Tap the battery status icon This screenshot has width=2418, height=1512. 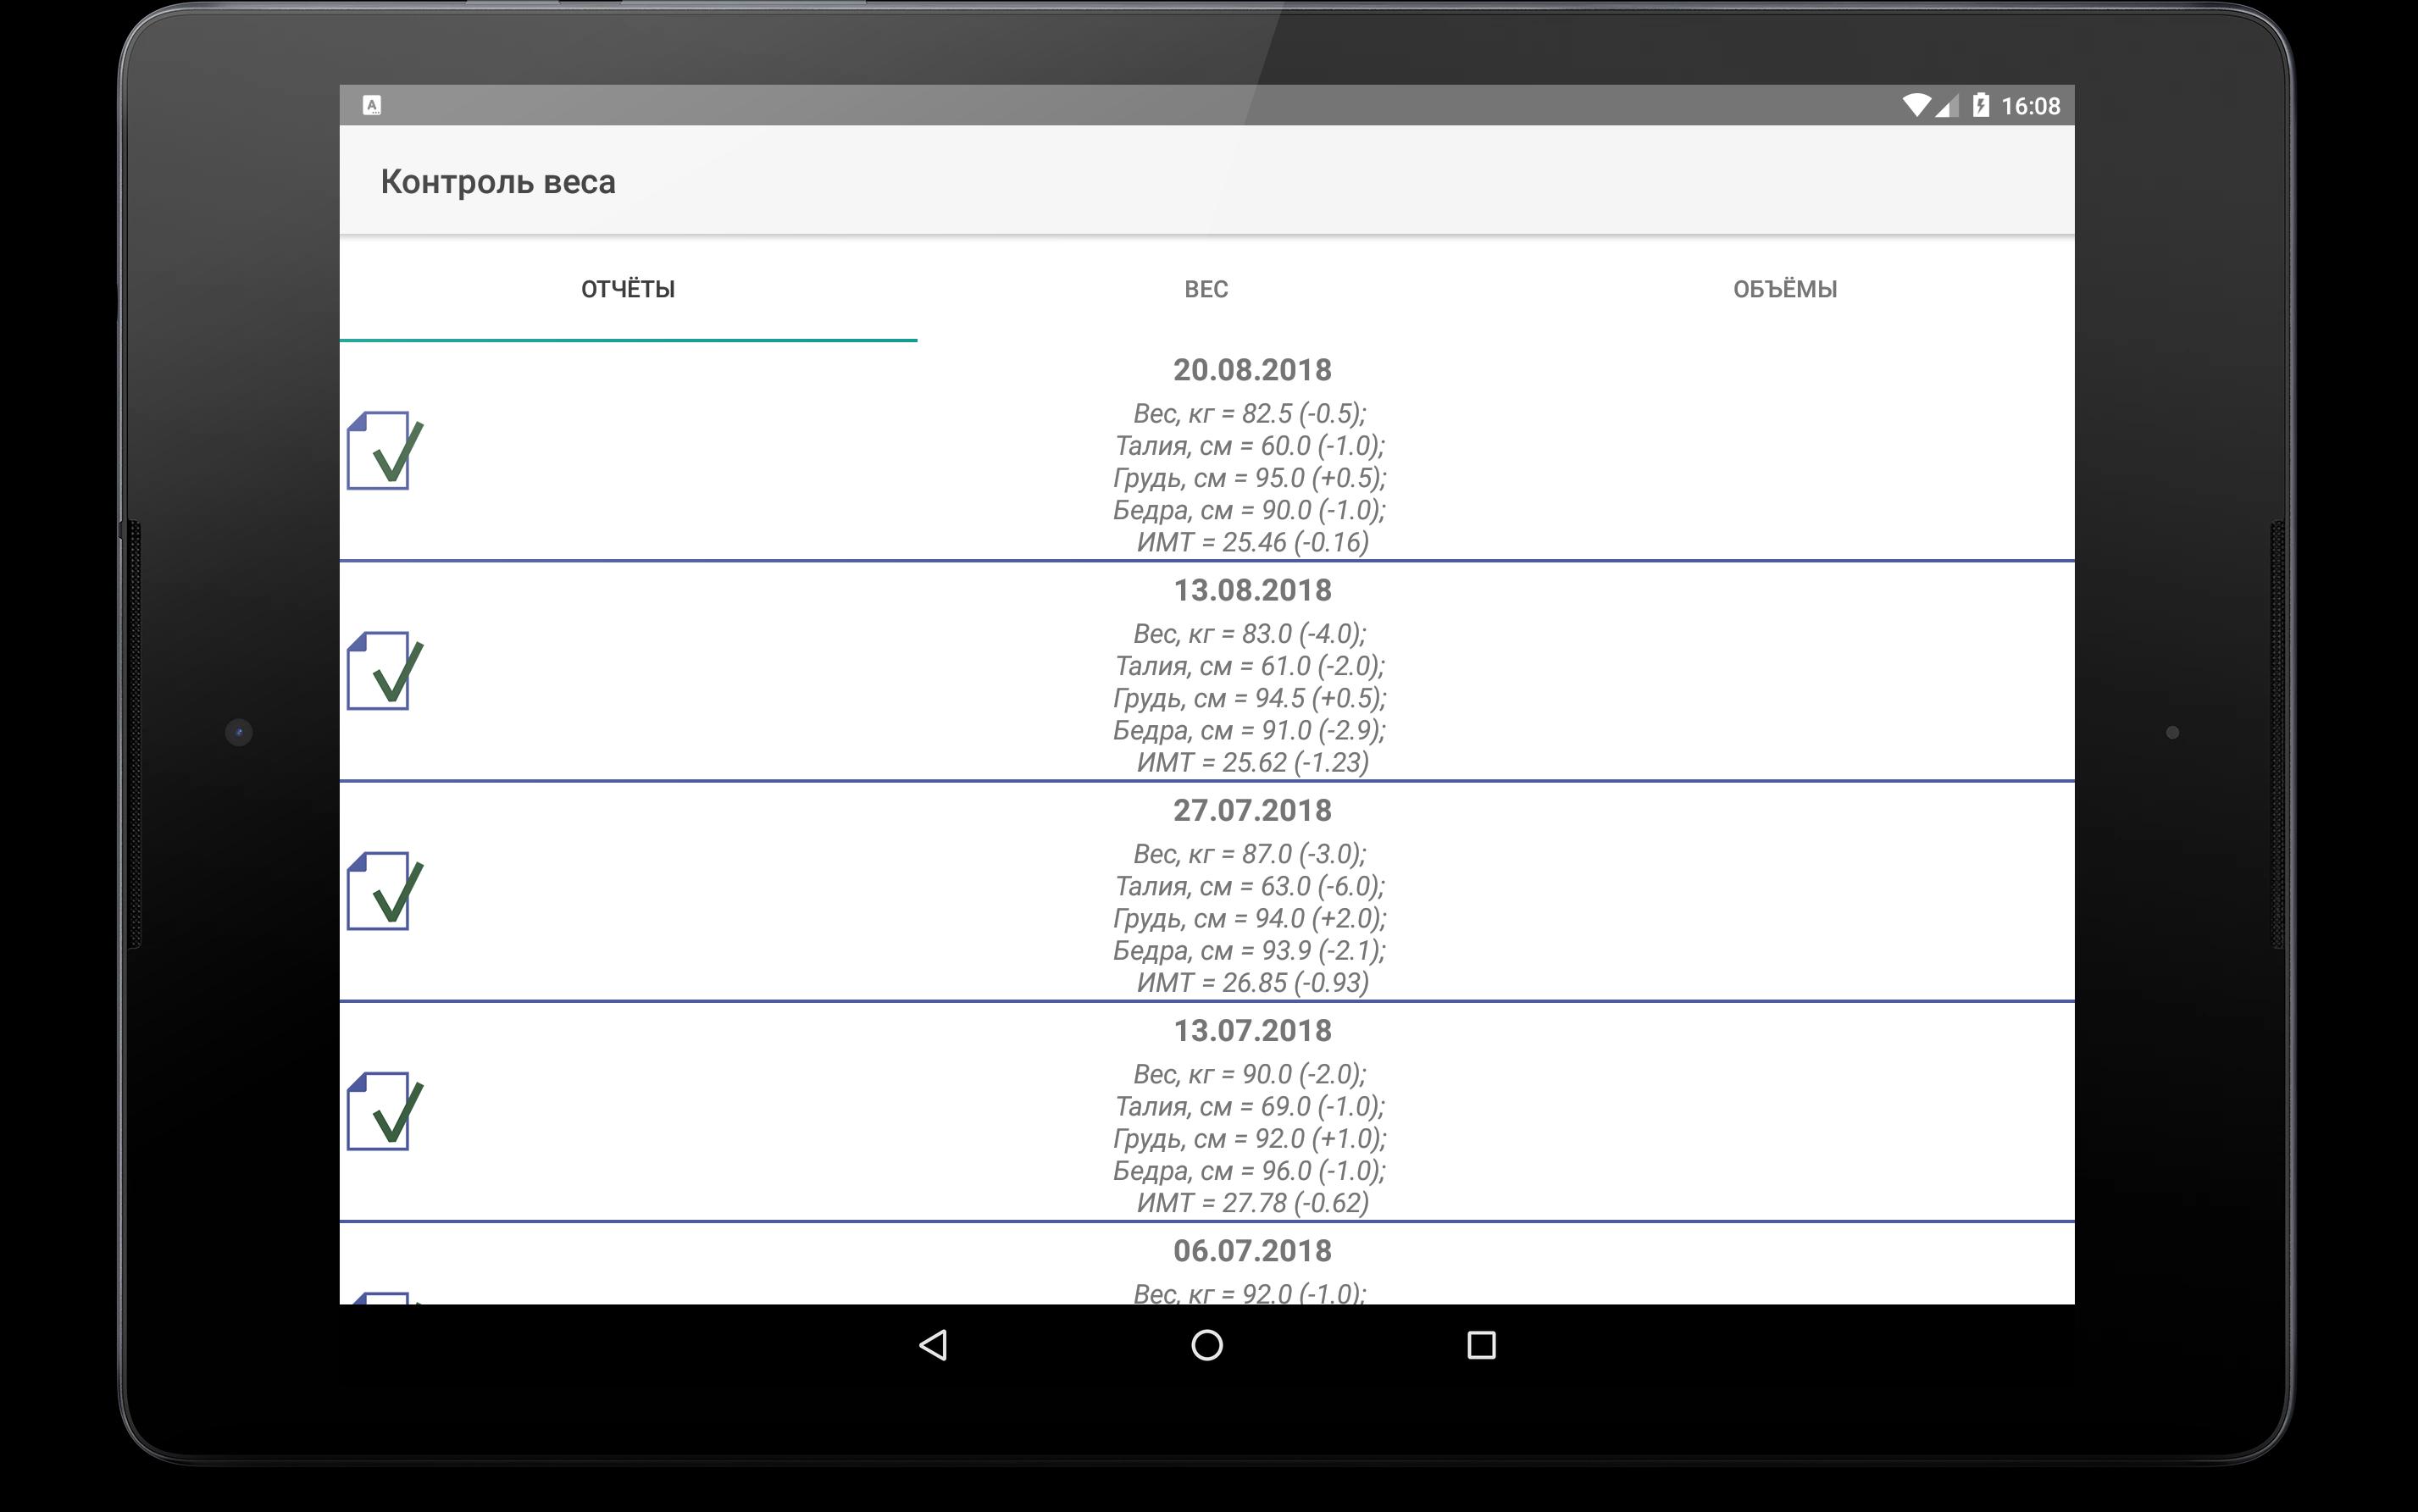click(x=1980, y=105)
